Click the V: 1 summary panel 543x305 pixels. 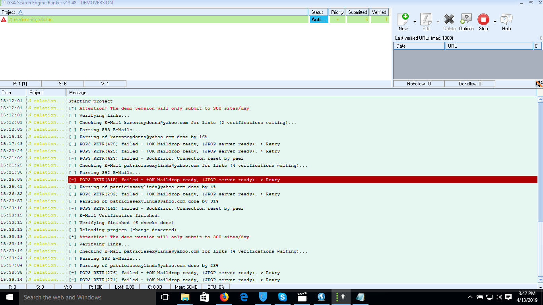(105, 84)
